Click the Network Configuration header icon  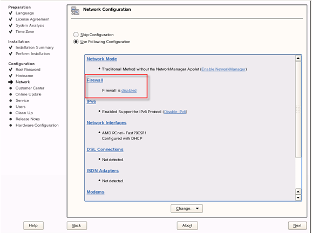tap(75, 11)
